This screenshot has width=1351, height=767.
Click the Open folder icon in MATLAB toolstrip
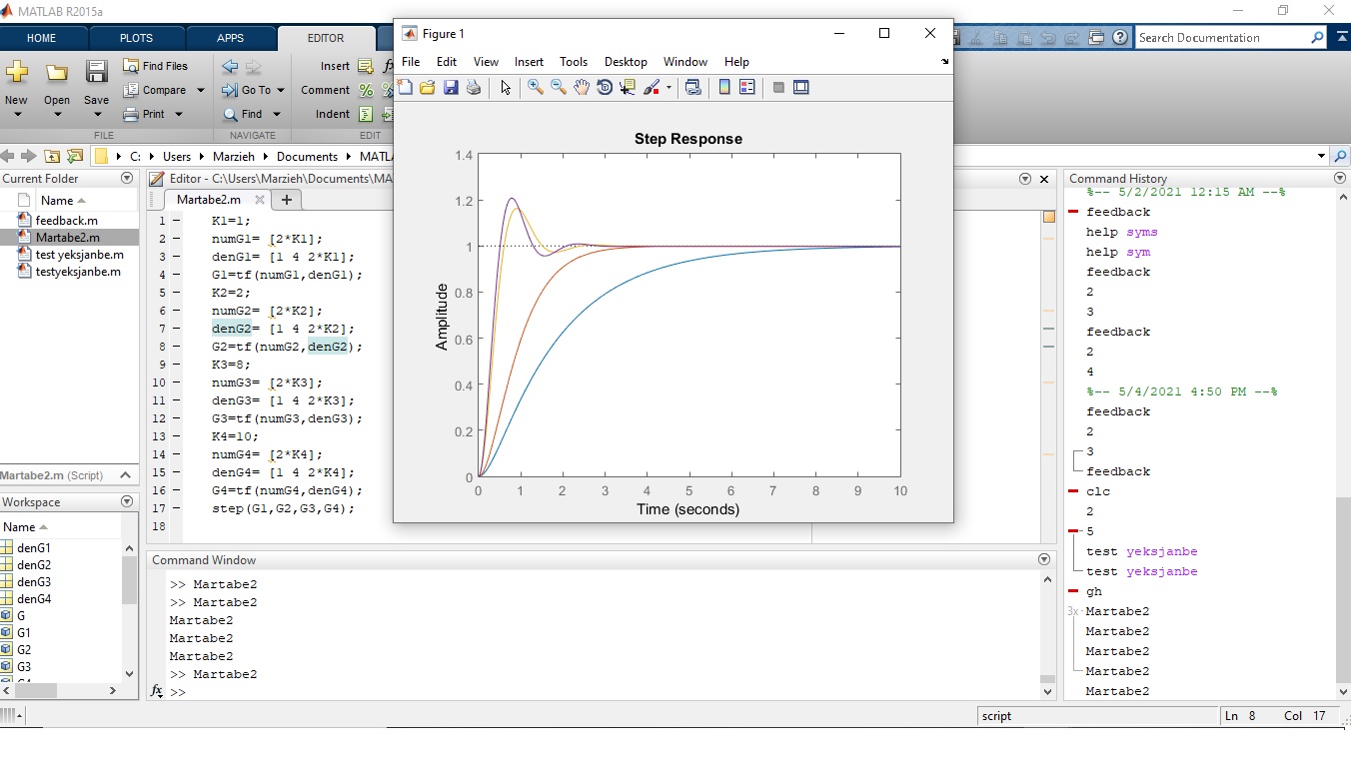click(57, 72)
